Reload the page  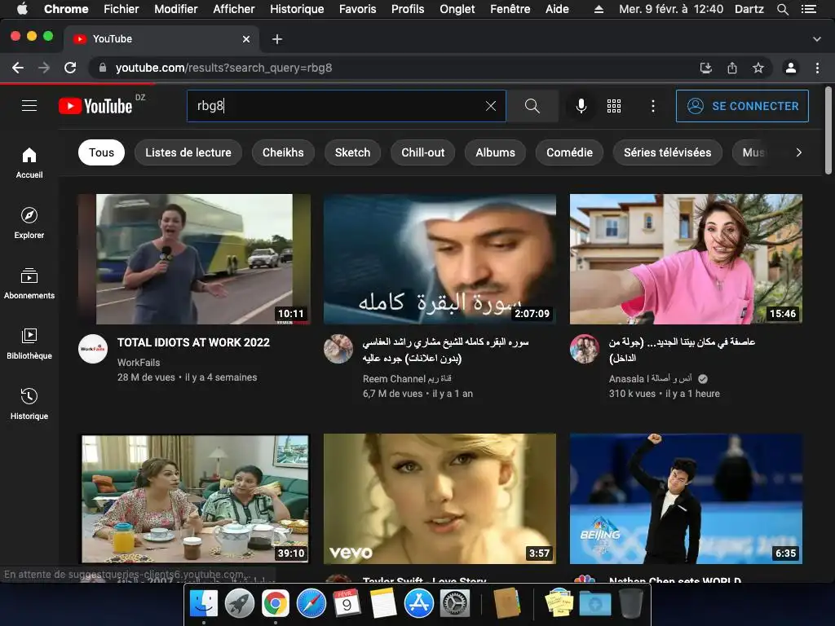(70, 68)
